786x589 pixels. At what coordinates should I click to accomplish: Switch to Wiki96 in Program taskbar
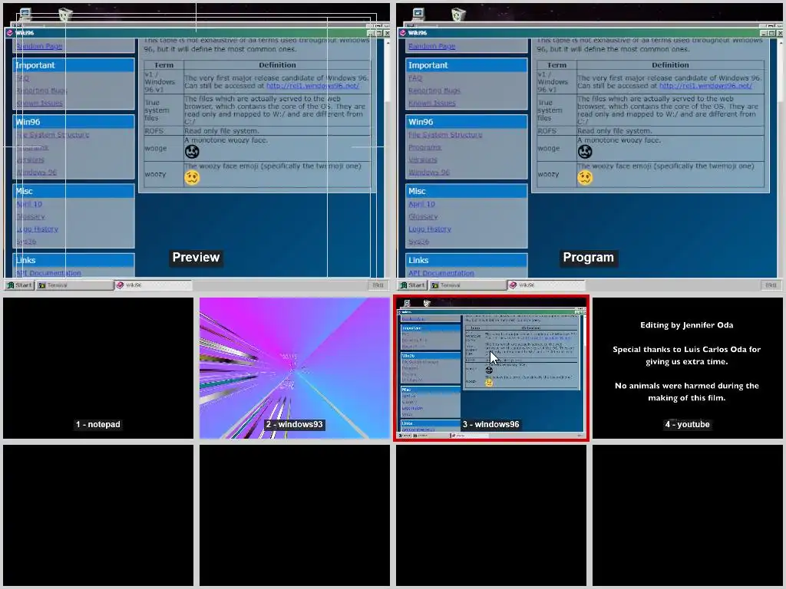pyautogui.click(x=547, y=285)
